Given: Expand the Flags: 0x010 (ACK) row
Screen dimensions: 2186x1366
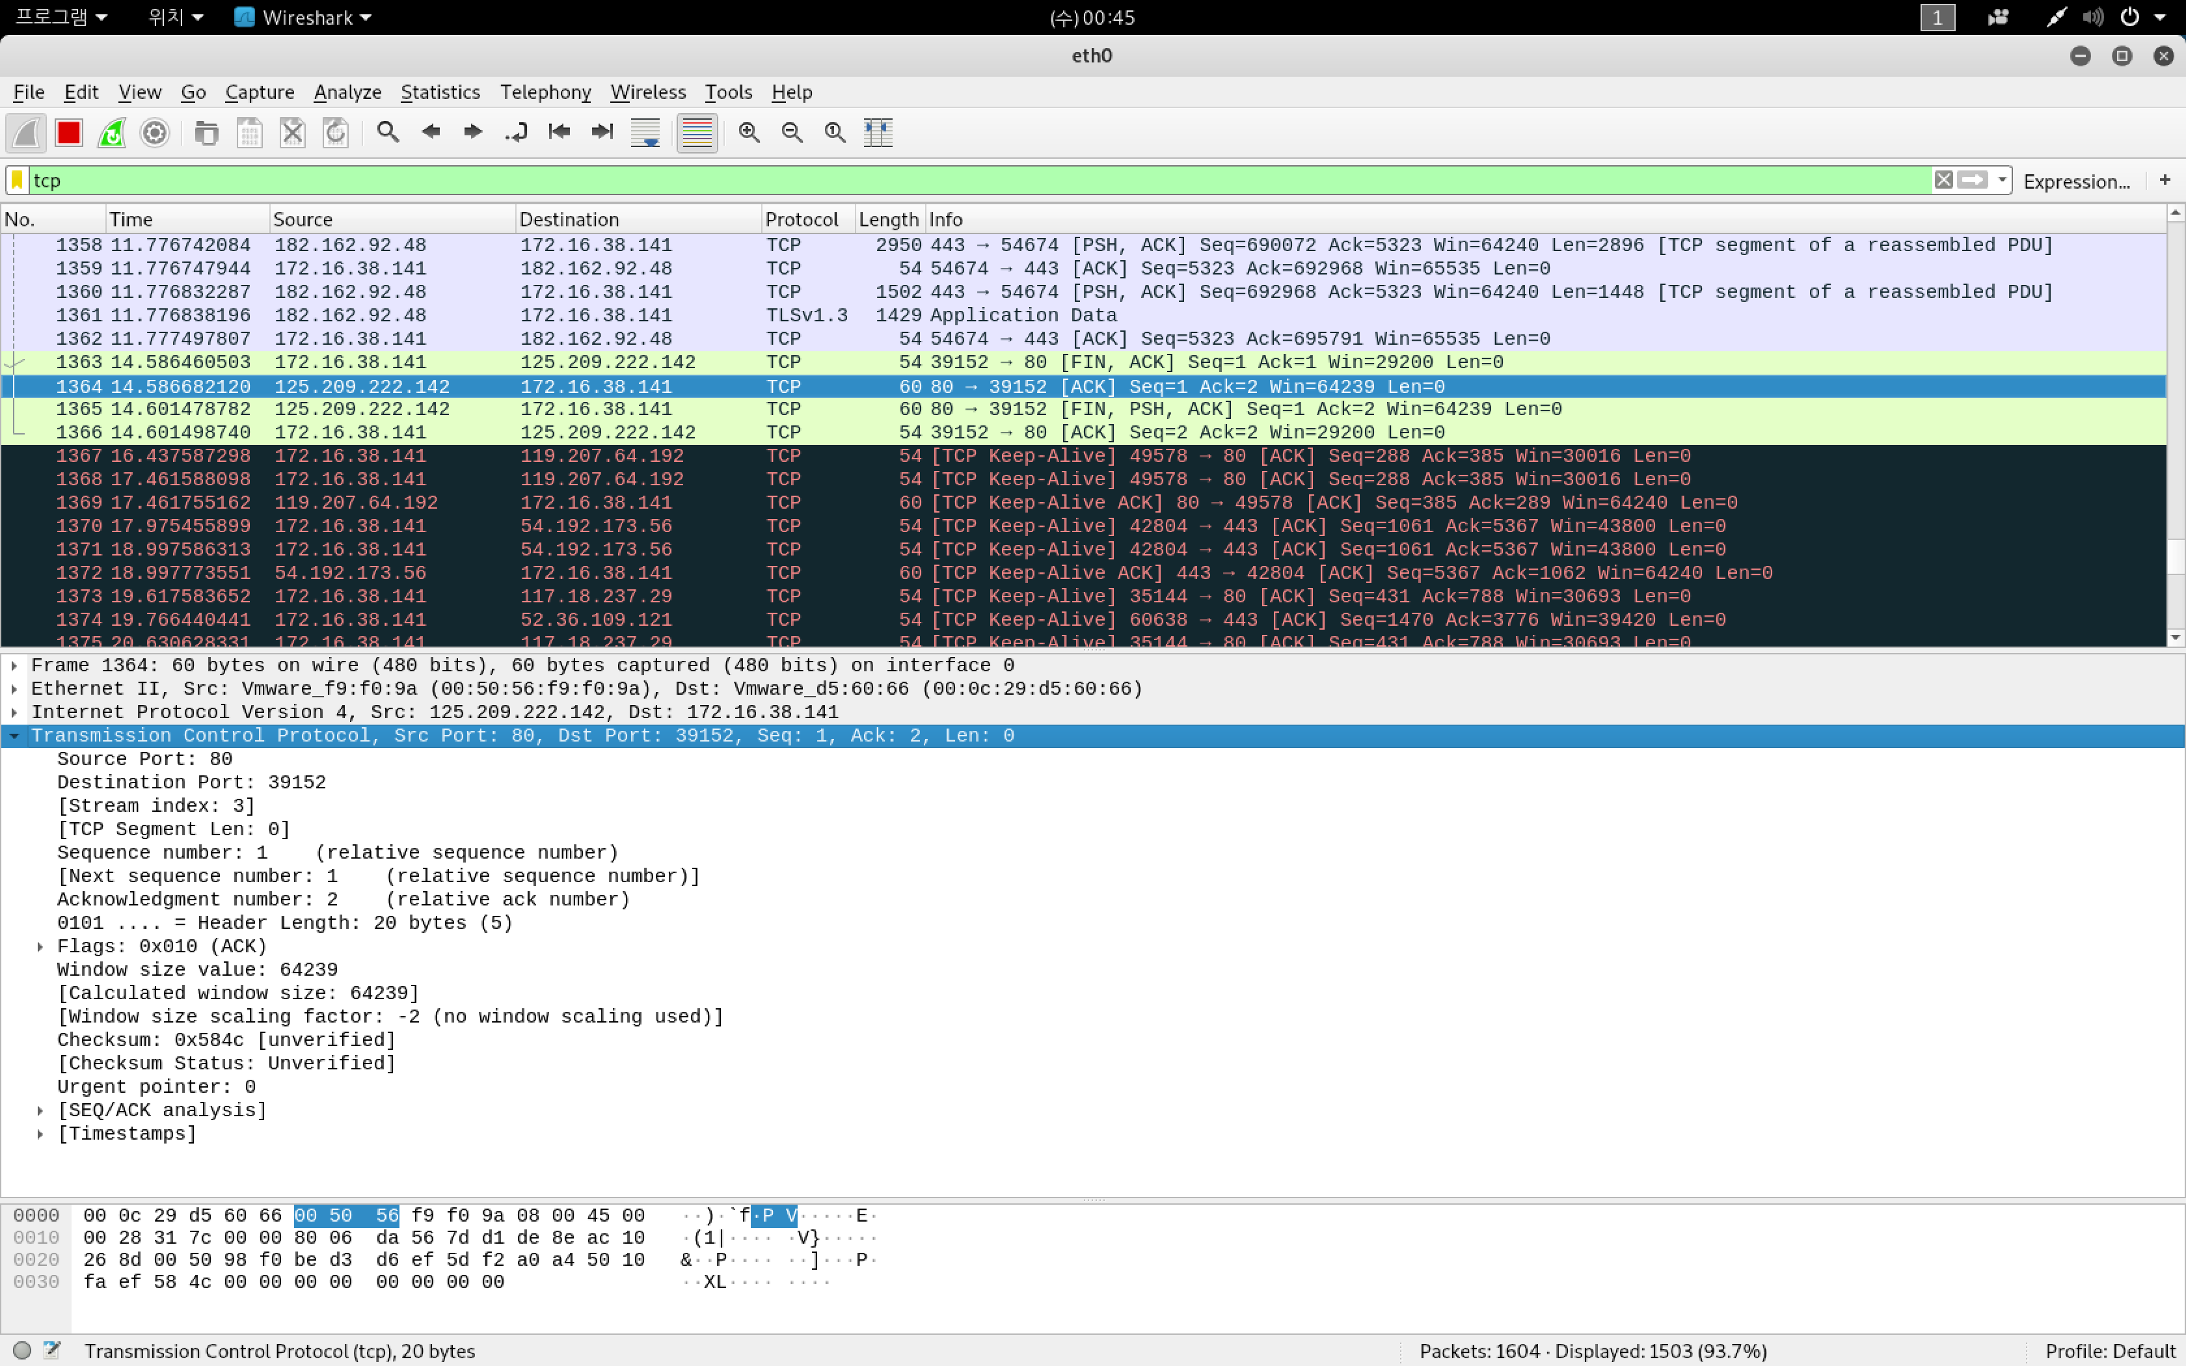Looking at the screenshot, I should [x=40, y=946].
